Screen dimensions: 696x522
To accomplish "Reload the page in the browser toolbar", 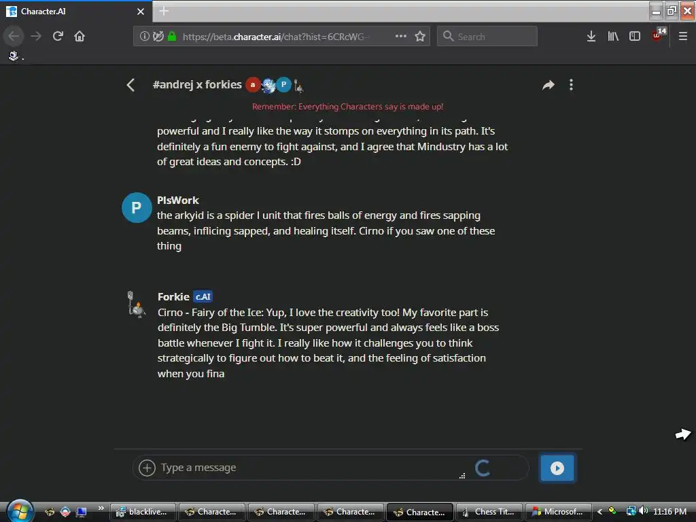I will 58,36.
